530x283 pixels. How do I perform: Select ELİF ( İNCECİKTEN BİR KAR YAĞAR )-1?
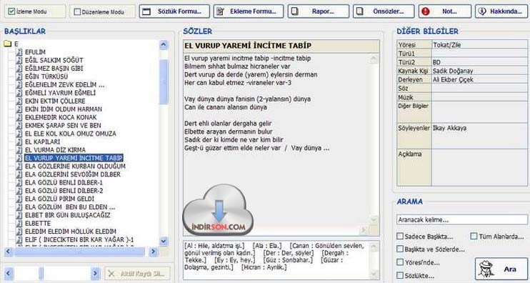click(79, 239)
